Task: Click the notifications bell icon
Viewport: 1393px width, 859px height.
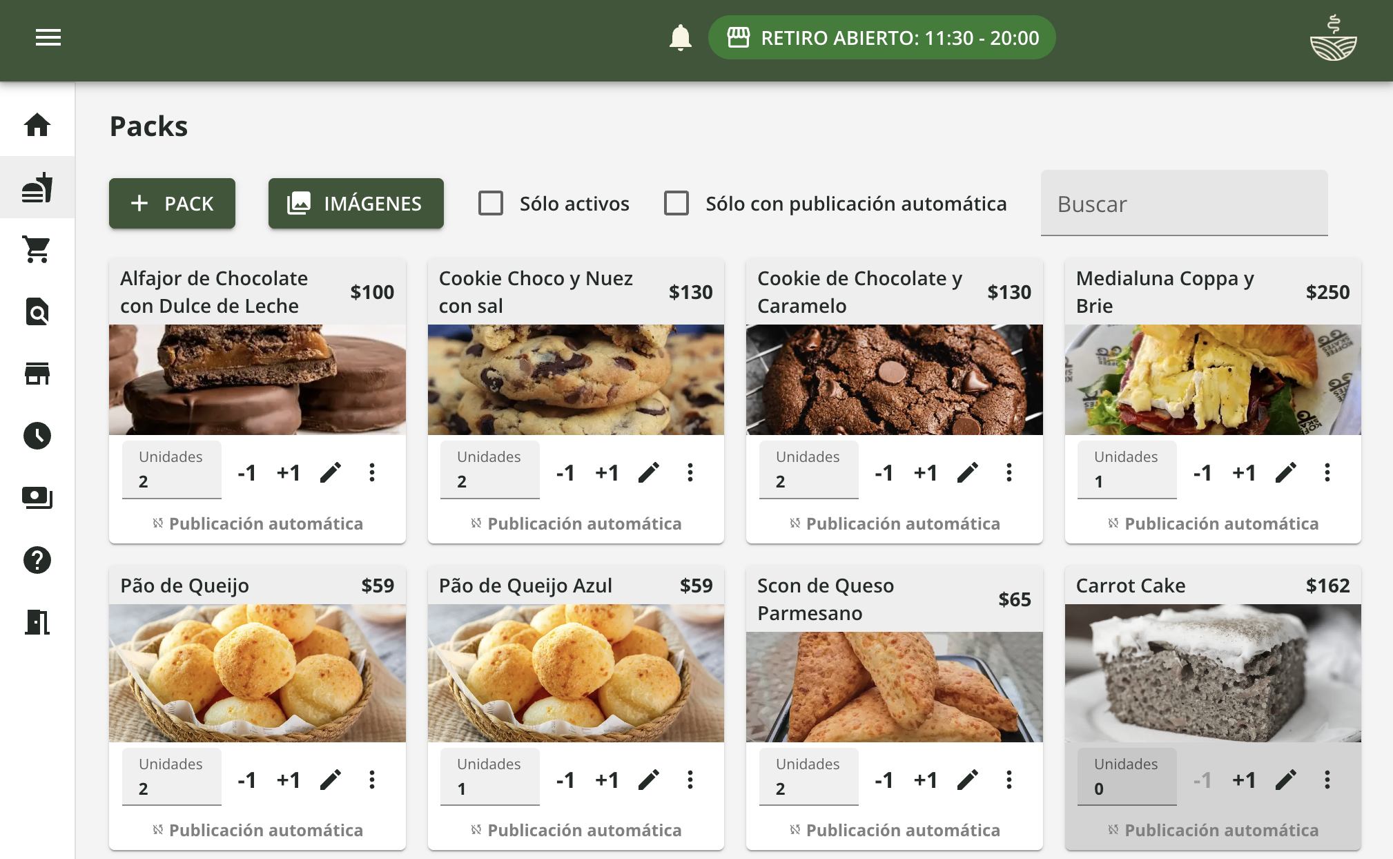Action: click(680, 37)
